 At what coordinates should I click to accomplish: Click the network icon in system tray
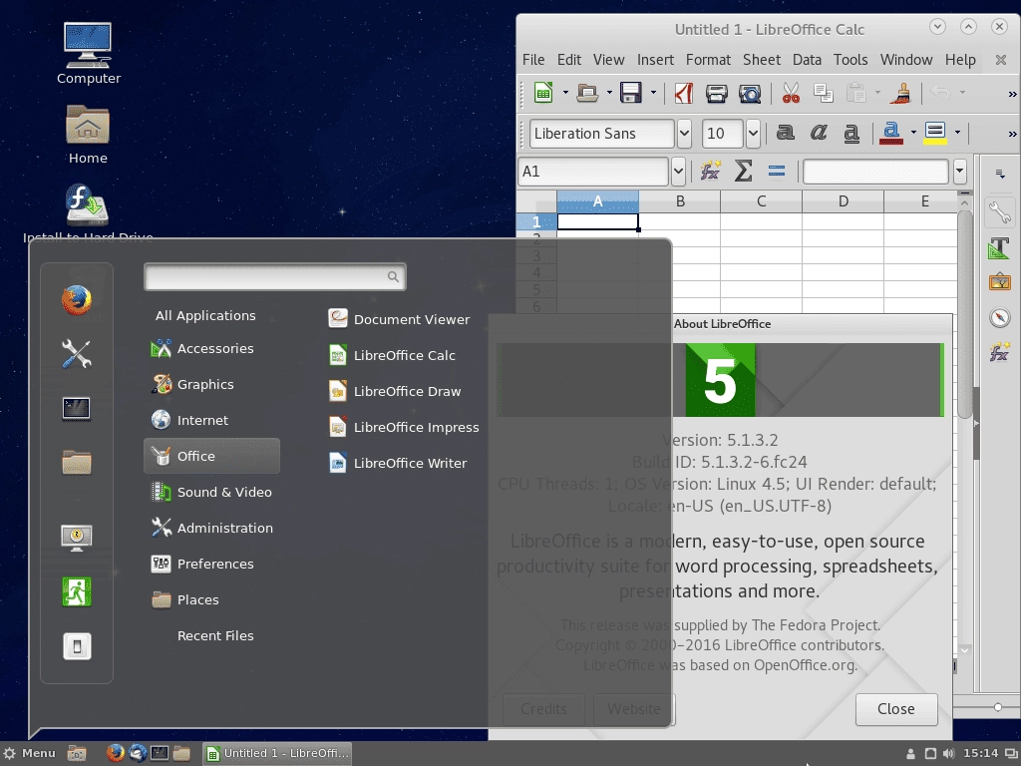[930, 754]
